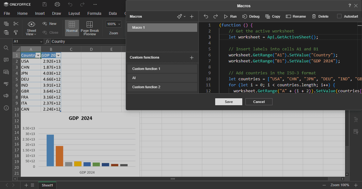This screenshot has height=189, width=362.
Task: Click the Copy icon in the ribbon
Action: [6, 24]
